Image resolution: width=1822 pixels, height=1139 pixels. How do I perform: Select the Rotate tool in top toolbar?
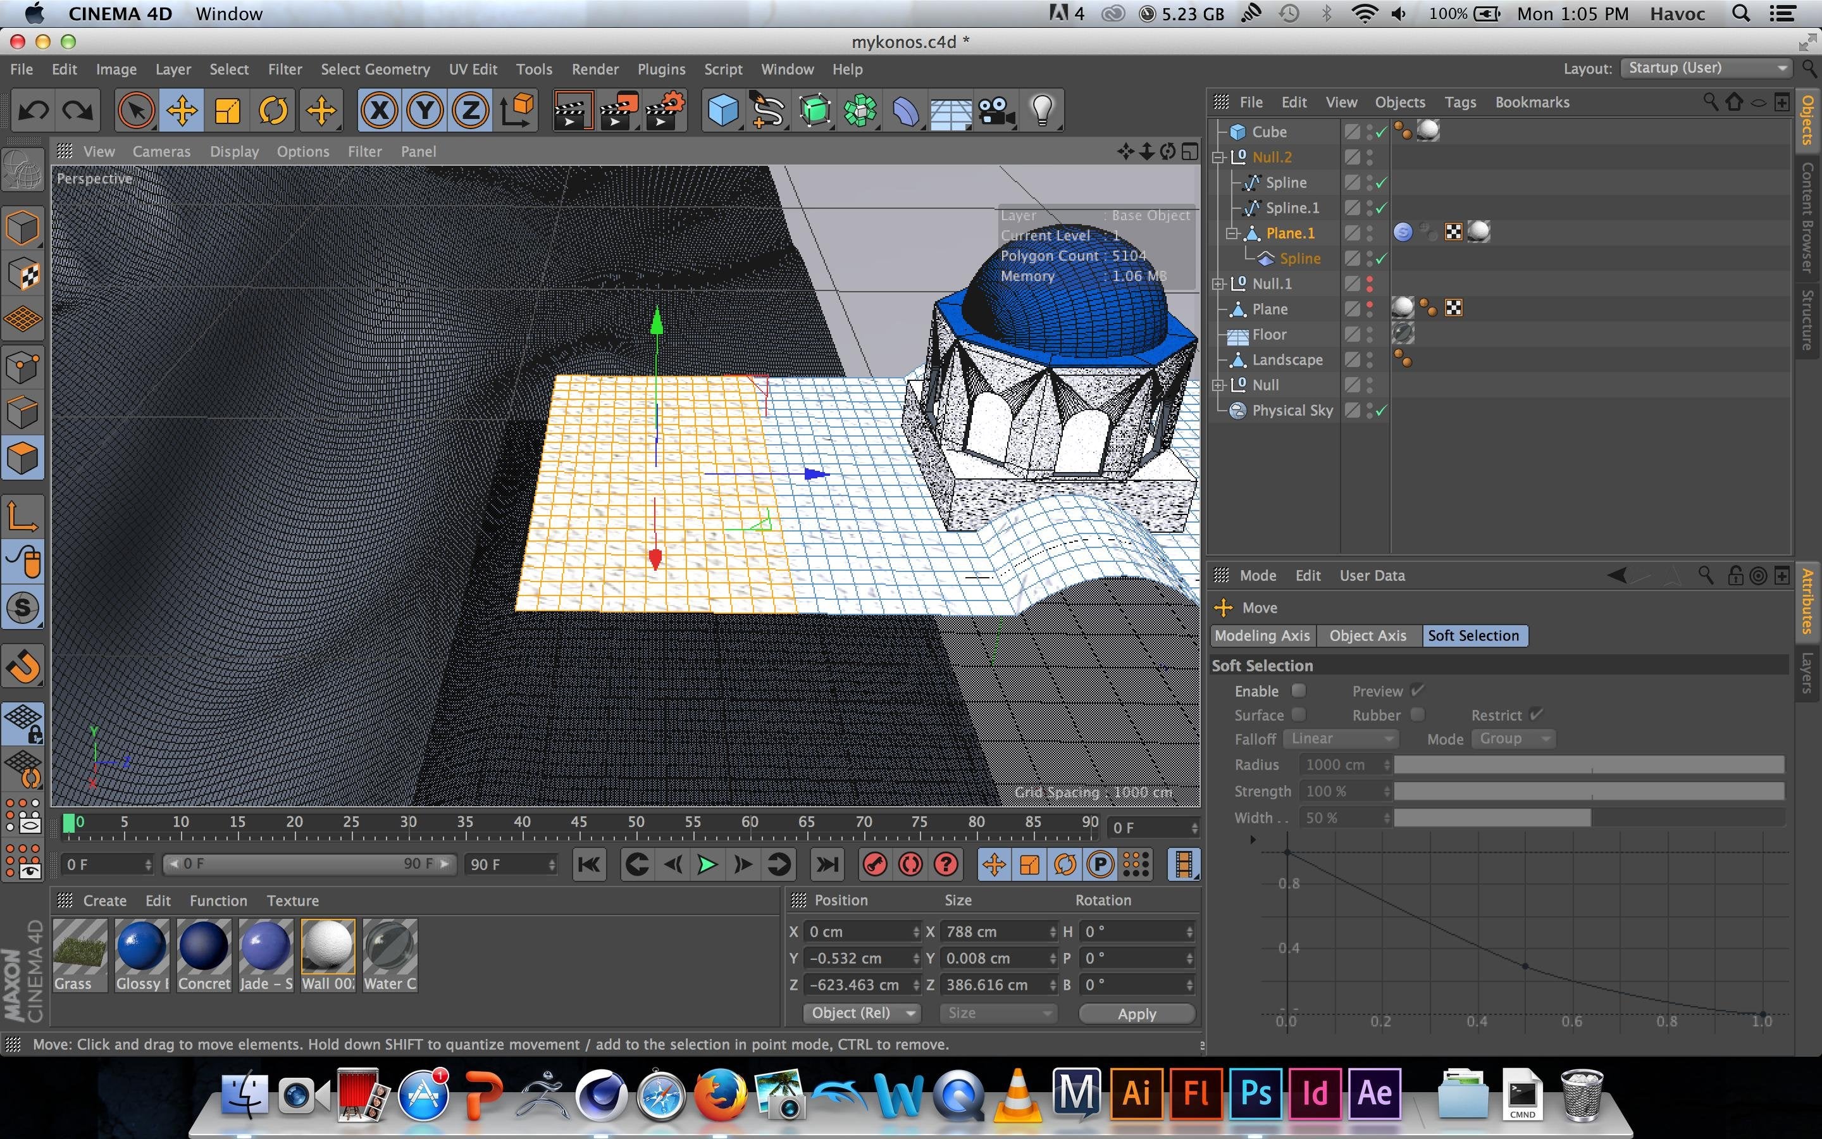click(273, 111)
